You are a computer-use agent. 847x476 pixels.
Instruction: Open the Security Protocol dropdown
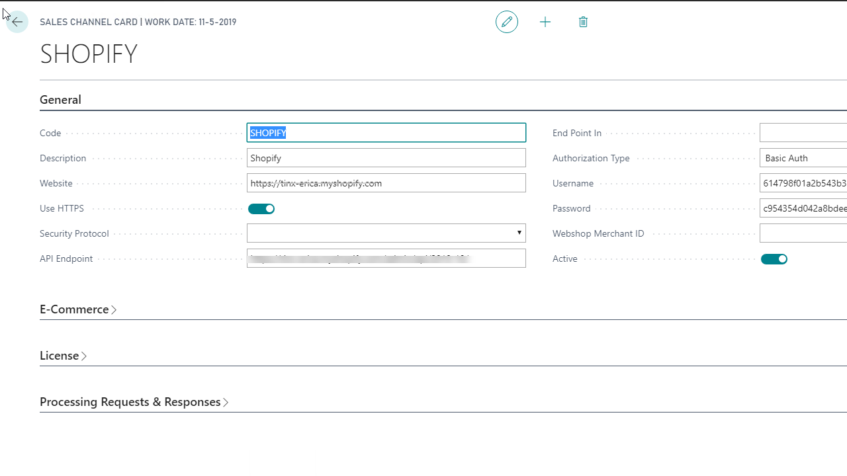[386, 233]
